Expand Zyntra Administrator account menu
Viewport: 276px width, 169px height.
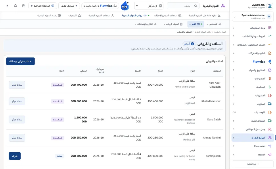(x=253, y=17)
